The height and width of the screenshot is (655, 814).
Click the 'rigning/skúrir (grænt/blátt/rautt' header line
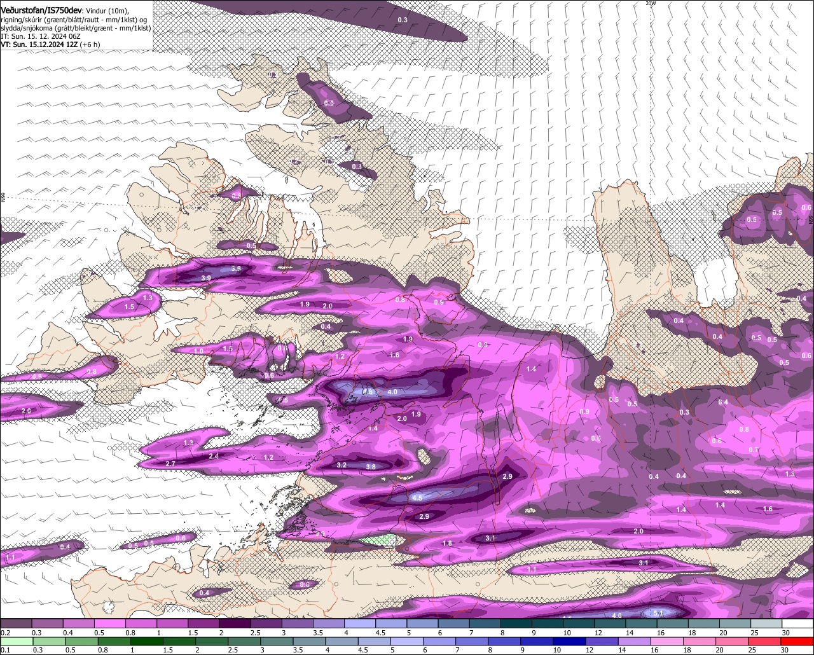point(75,20)
